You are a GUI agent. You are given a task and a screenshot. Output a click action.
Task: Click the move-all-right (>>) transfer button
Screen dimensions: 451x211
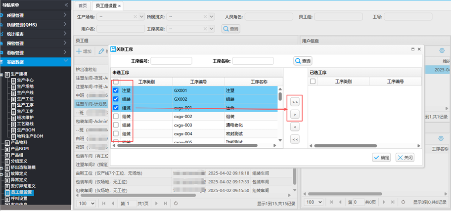295,102
